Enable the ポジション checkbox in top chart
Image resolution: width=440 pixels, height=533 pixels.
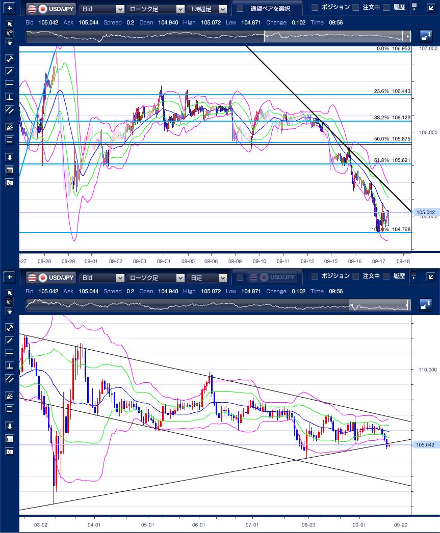(315, 8)
